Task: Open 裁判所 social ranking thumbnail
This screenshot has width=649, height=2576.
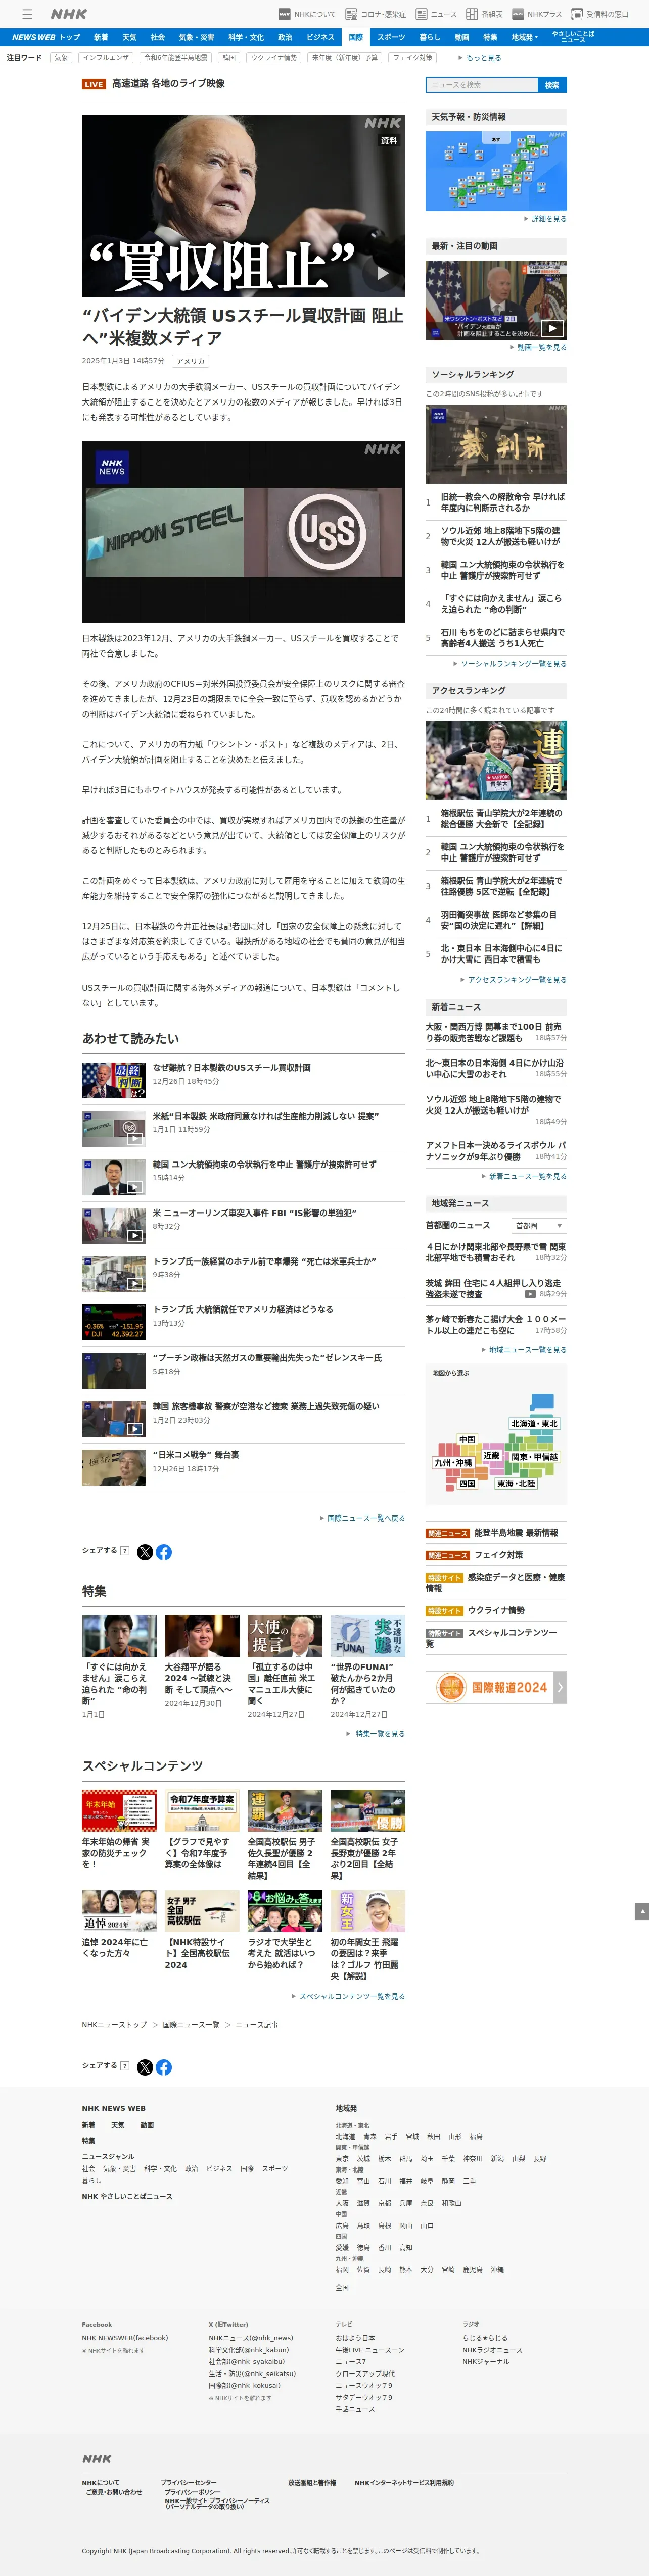Action: coord(496,444)
